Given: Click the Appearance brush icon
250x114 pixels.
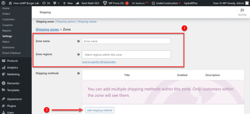Looking at the screenshot, I should coord(3,99).
